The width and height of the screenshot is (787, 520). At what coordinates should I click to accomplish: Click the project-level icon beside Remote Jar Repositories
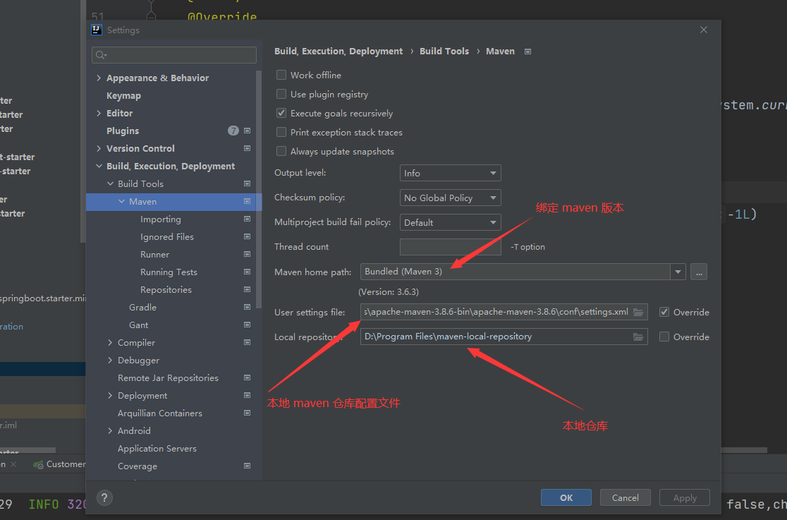click(x=247, y=377)
